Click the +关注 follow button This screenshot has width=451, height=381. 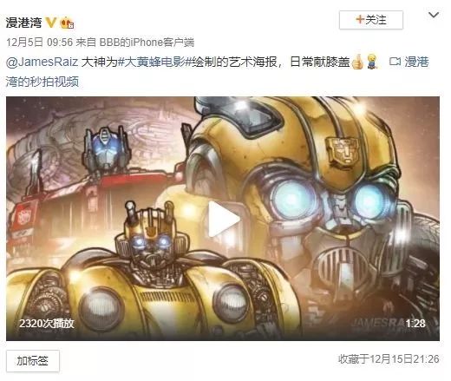point(371,20)
